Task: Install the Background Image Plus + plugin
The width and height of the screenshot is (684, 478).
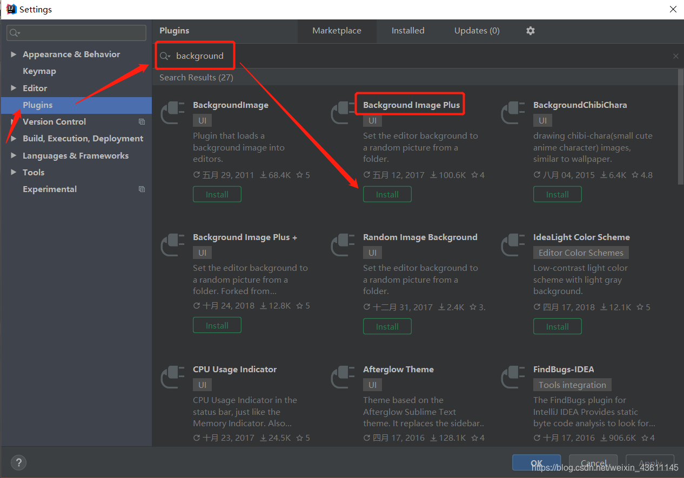Action: click(x=217, y=325)
